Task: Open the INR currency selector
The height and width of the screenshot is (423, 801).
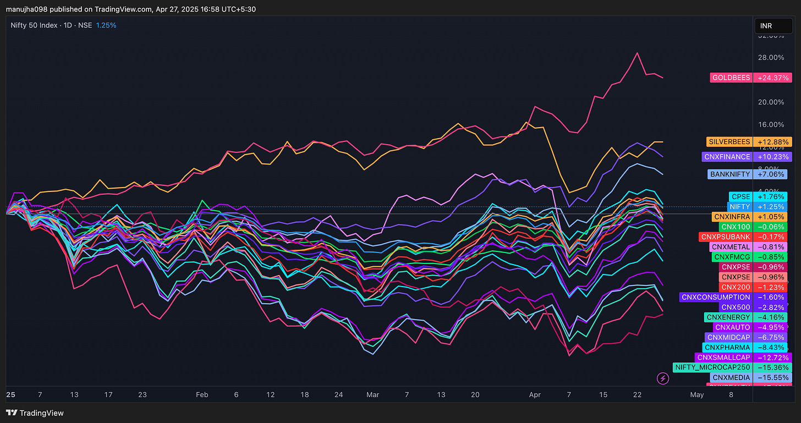Action: pyautogui.click(x=774, y=26)
